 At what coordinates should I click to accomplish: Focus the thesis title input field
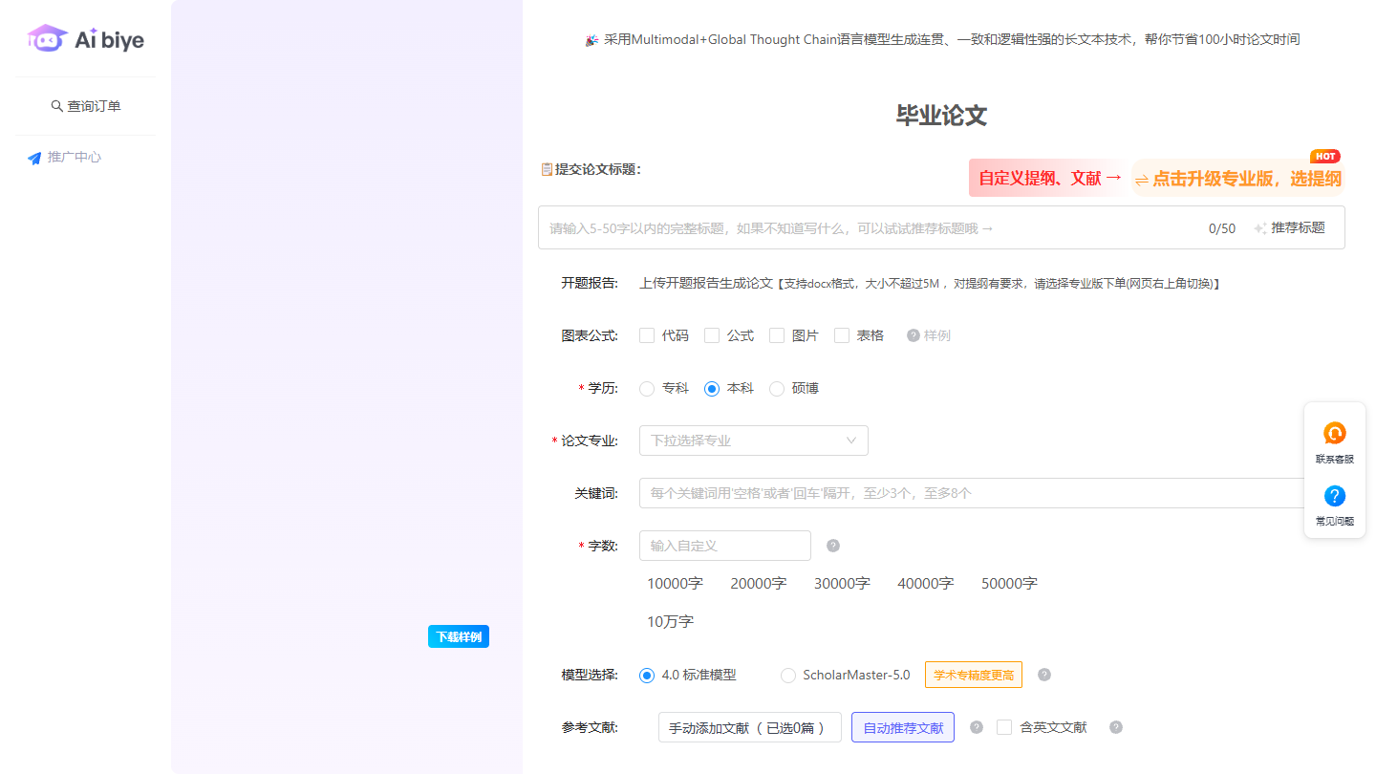[x=870, y=228]
